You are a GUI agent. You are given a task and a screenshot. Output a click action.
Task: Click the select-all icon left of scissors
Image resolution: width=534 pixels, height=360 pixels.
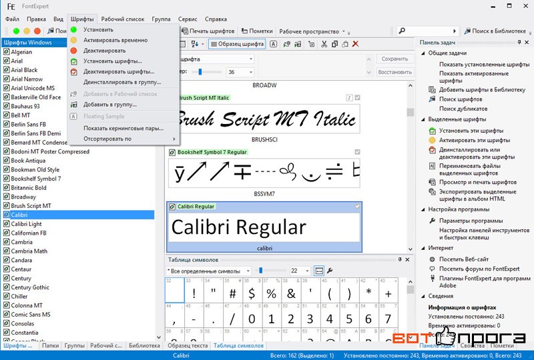click(311, 44)
